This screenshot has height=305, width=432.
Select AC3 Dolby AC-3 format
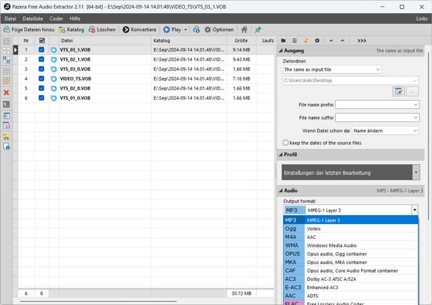click(350, 279)
